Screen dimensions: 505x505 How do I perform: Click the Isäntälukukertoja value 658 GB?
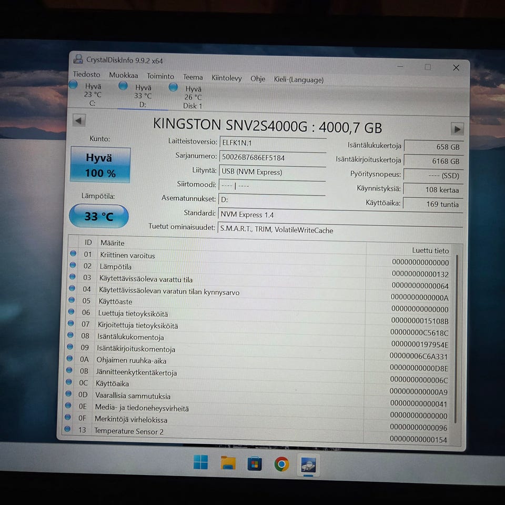pyautogui.click(x=433, y=147)
